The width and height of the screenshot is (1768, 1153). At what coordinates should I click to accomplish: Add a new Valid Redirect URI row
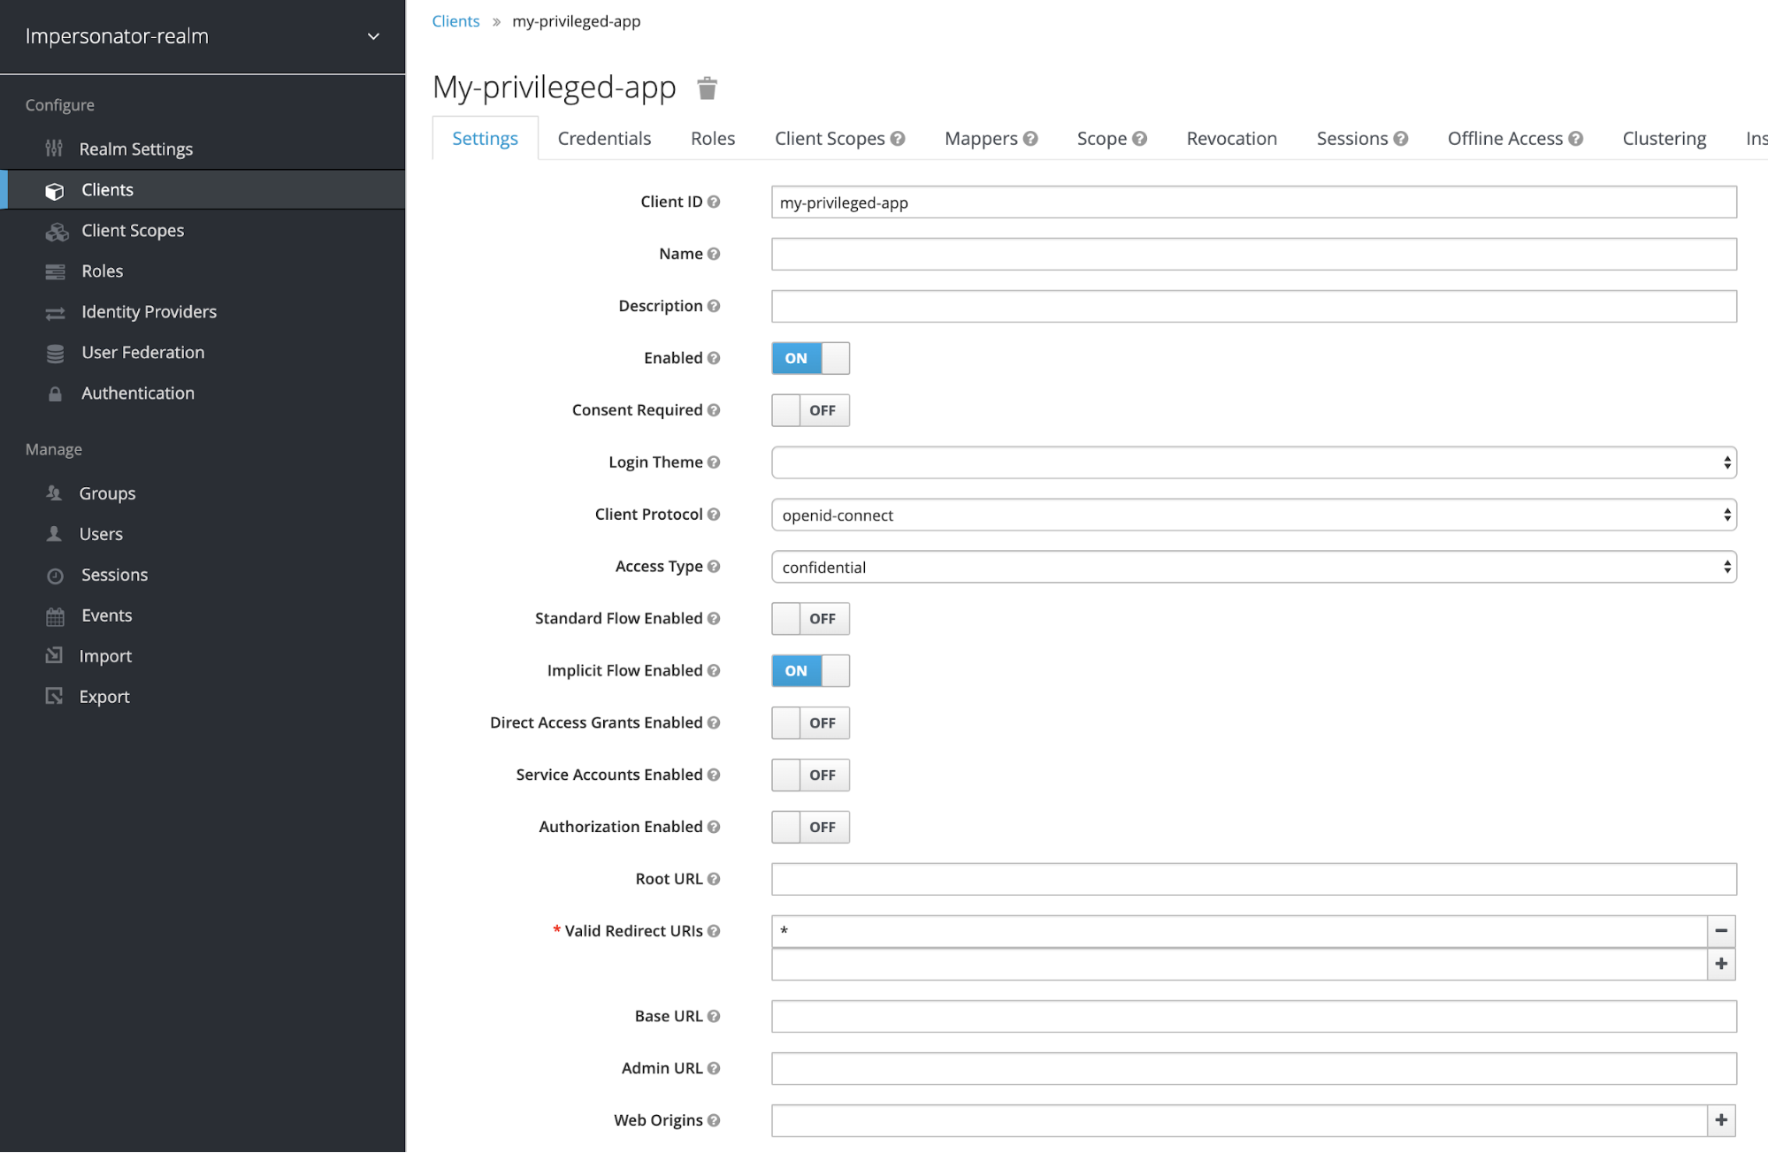[x=1720, y=964]
